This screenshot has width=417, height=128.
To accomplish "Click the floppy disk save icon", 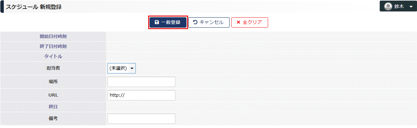I will tap(157, 22).
